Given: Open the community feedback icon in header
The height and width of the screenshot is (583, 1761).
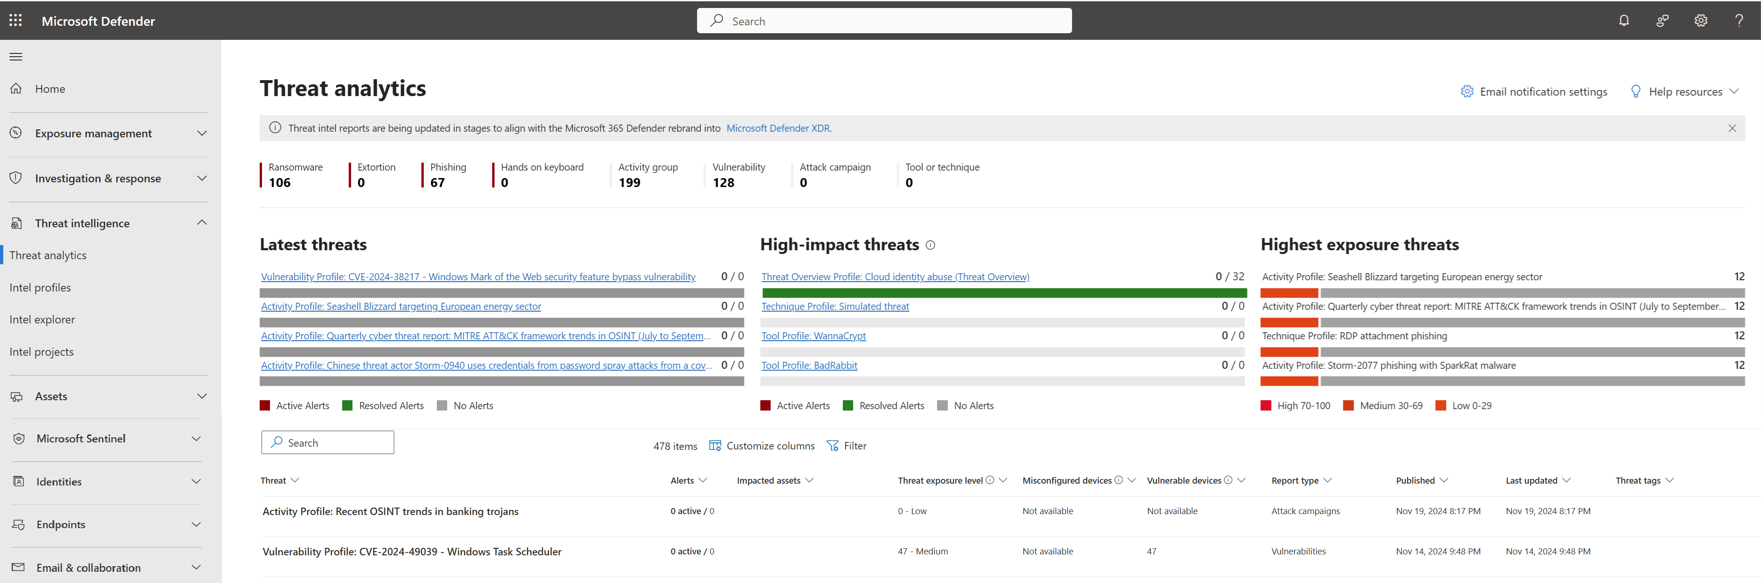Looking at the screenshot, I should click(x=1662, y=21).
